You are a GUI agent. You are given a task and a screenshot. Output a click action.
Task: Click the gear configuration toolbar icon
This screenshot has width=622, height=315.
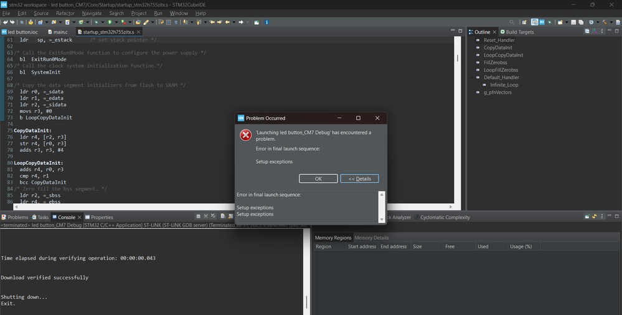point(591,22)
